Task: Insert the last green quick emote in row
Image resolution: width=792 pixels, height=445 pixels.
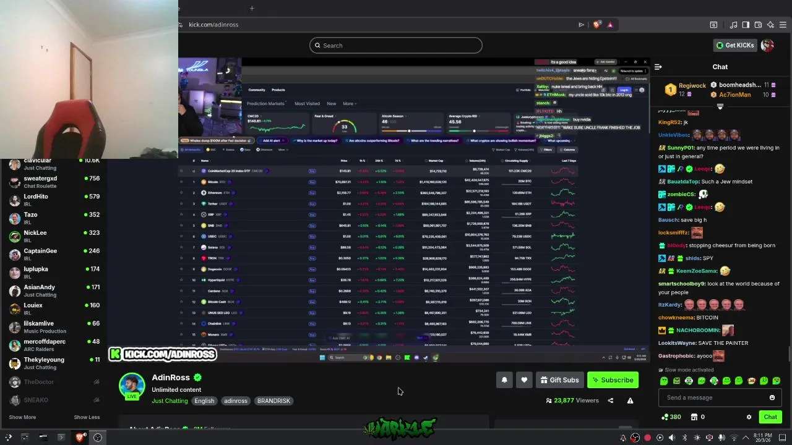Action: click(776, 381)
